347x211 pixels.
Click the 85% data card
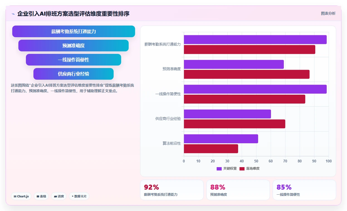tap(304, 190)
